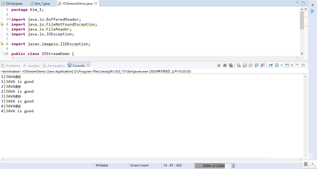Image resolution: width=317 pixels, height=169 pixels.
Task: Click 'package Kim_1;' on line 1
Action: tap(27, 9)
